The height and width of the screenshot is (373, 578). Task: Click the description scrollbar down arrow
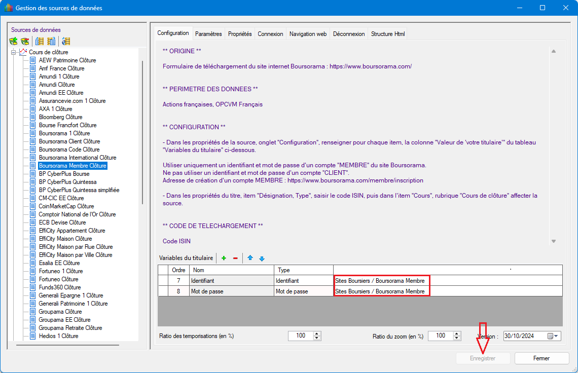click(554, 241)
